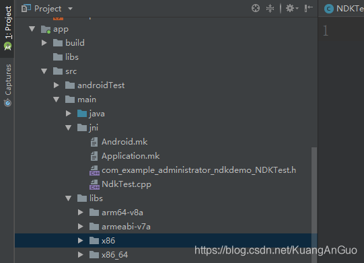Click the arm64-v8a folder icon
The image size is (364, 263).
pos(94,213)
